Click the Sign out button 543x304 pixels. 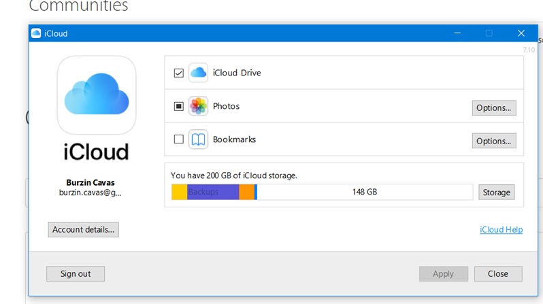pos(76,274)
